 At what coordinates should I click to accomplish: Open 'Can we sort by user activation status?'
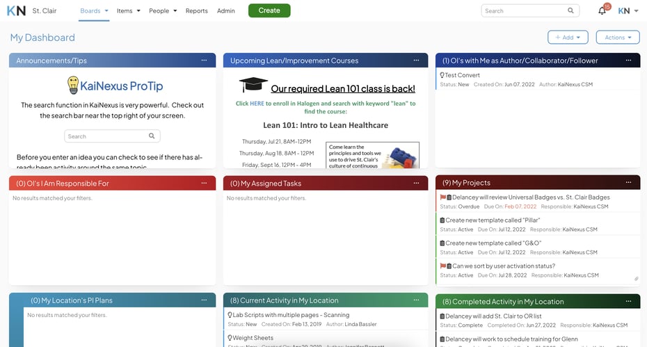pos(504,266)
